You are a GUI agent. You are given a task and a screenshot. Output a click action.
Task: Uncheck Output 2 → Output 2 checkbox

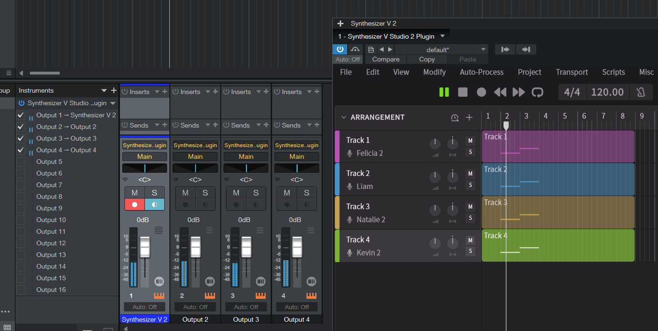coord(21,127)
